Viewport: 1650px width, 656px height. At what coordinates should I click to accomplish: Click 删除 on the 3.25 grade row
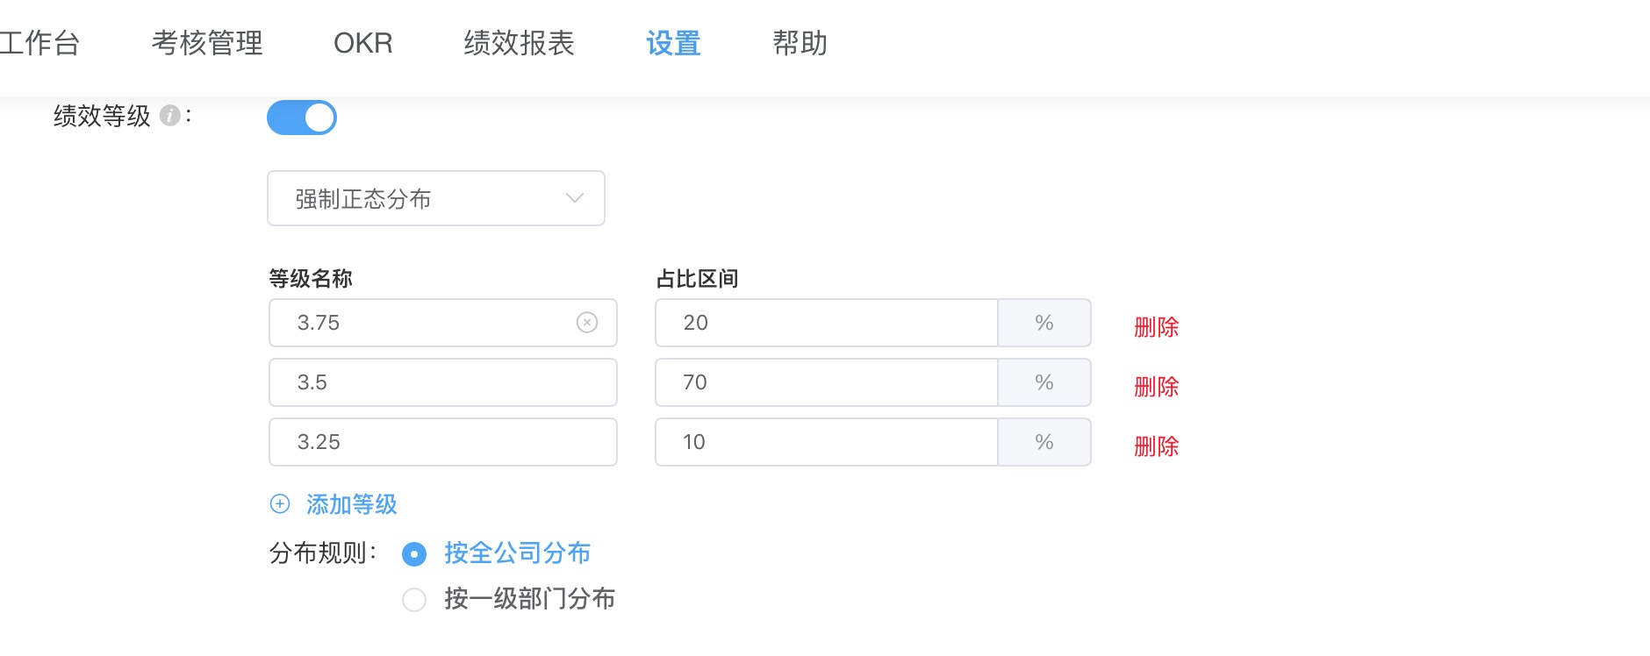pos(1156,446)
